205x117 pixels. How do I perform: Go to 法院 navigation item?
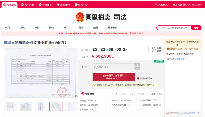22,28
